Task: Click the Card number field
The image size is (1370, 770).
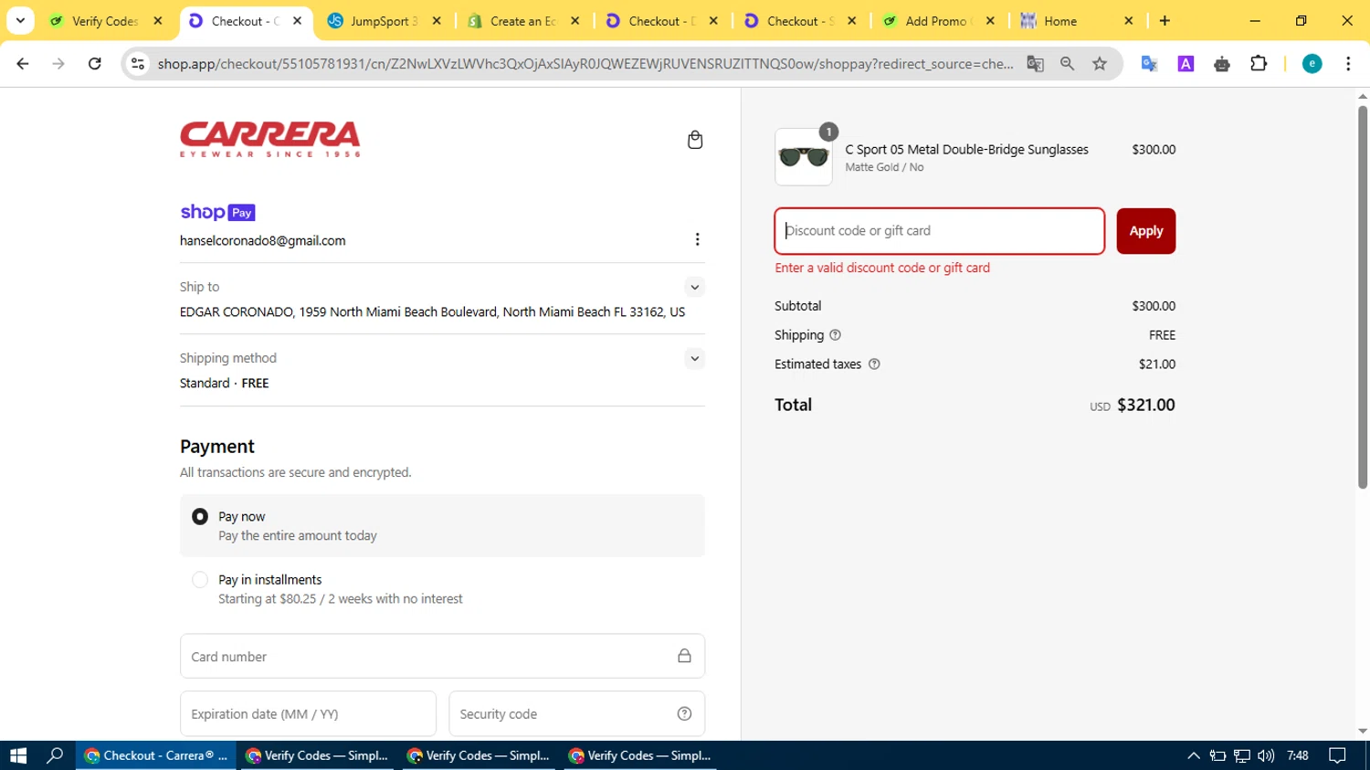Action: 442,656
